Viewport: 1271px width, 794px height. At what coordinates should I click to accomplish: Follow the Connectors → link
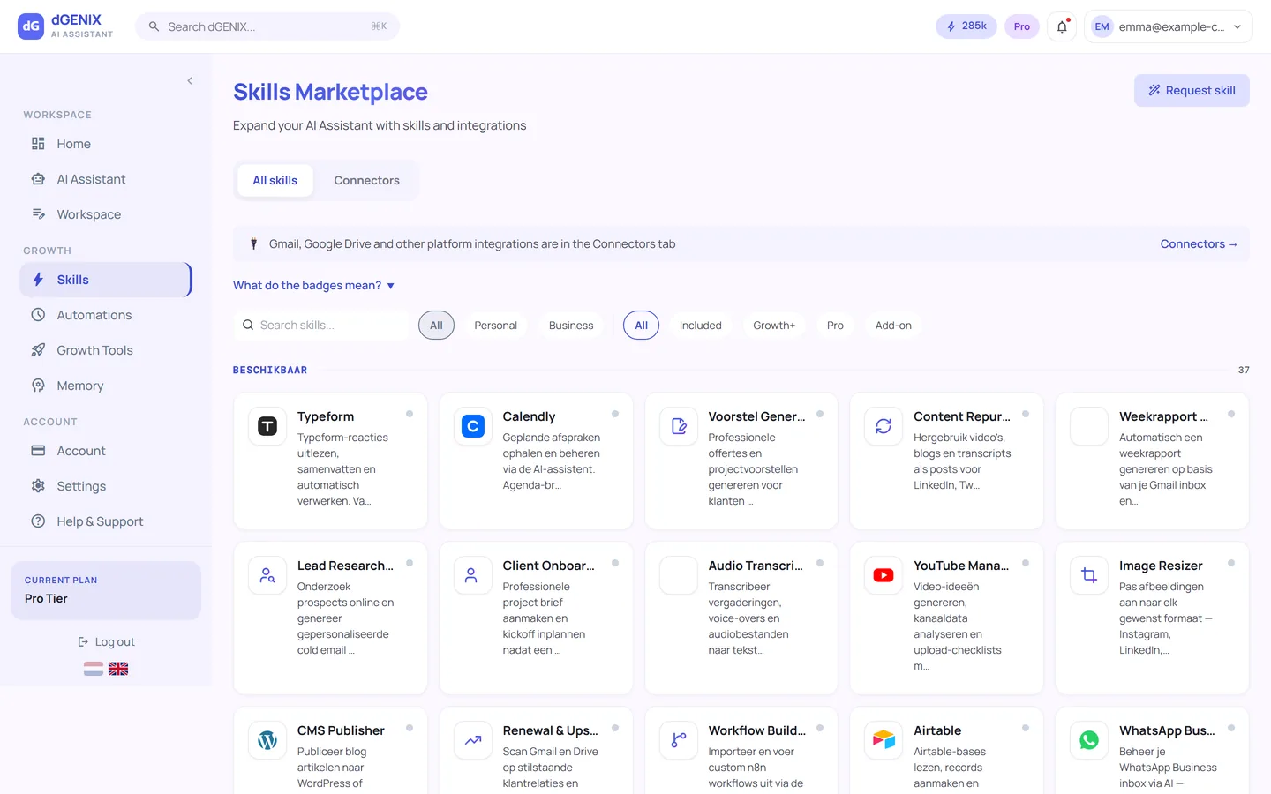point(1199,244)
